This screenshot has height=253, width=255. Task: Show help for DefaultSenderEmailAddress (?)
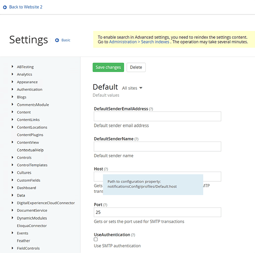pyautogui.click(x=151, y=109)
